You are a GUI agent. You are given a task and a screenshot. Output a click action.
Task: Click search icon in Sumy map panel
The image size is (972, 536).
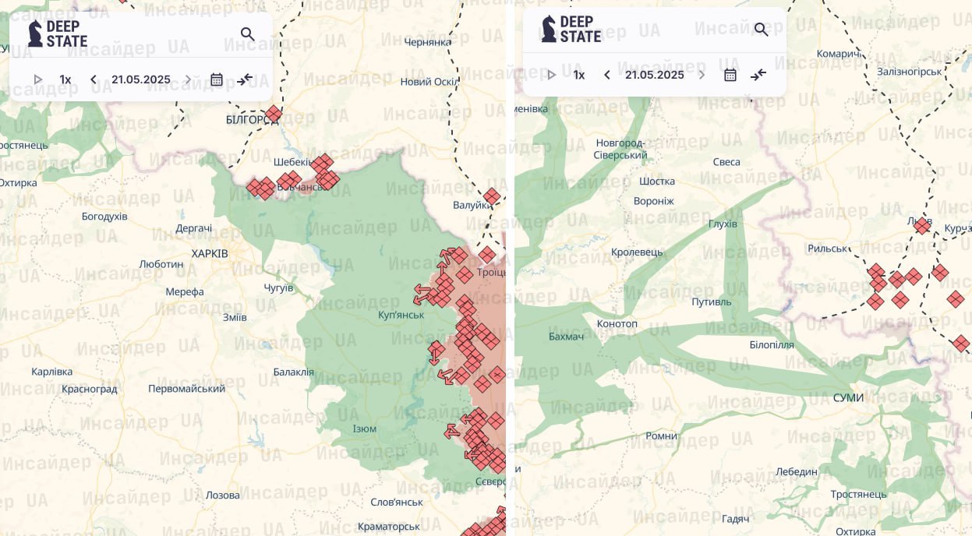click(x=762, y=30)
